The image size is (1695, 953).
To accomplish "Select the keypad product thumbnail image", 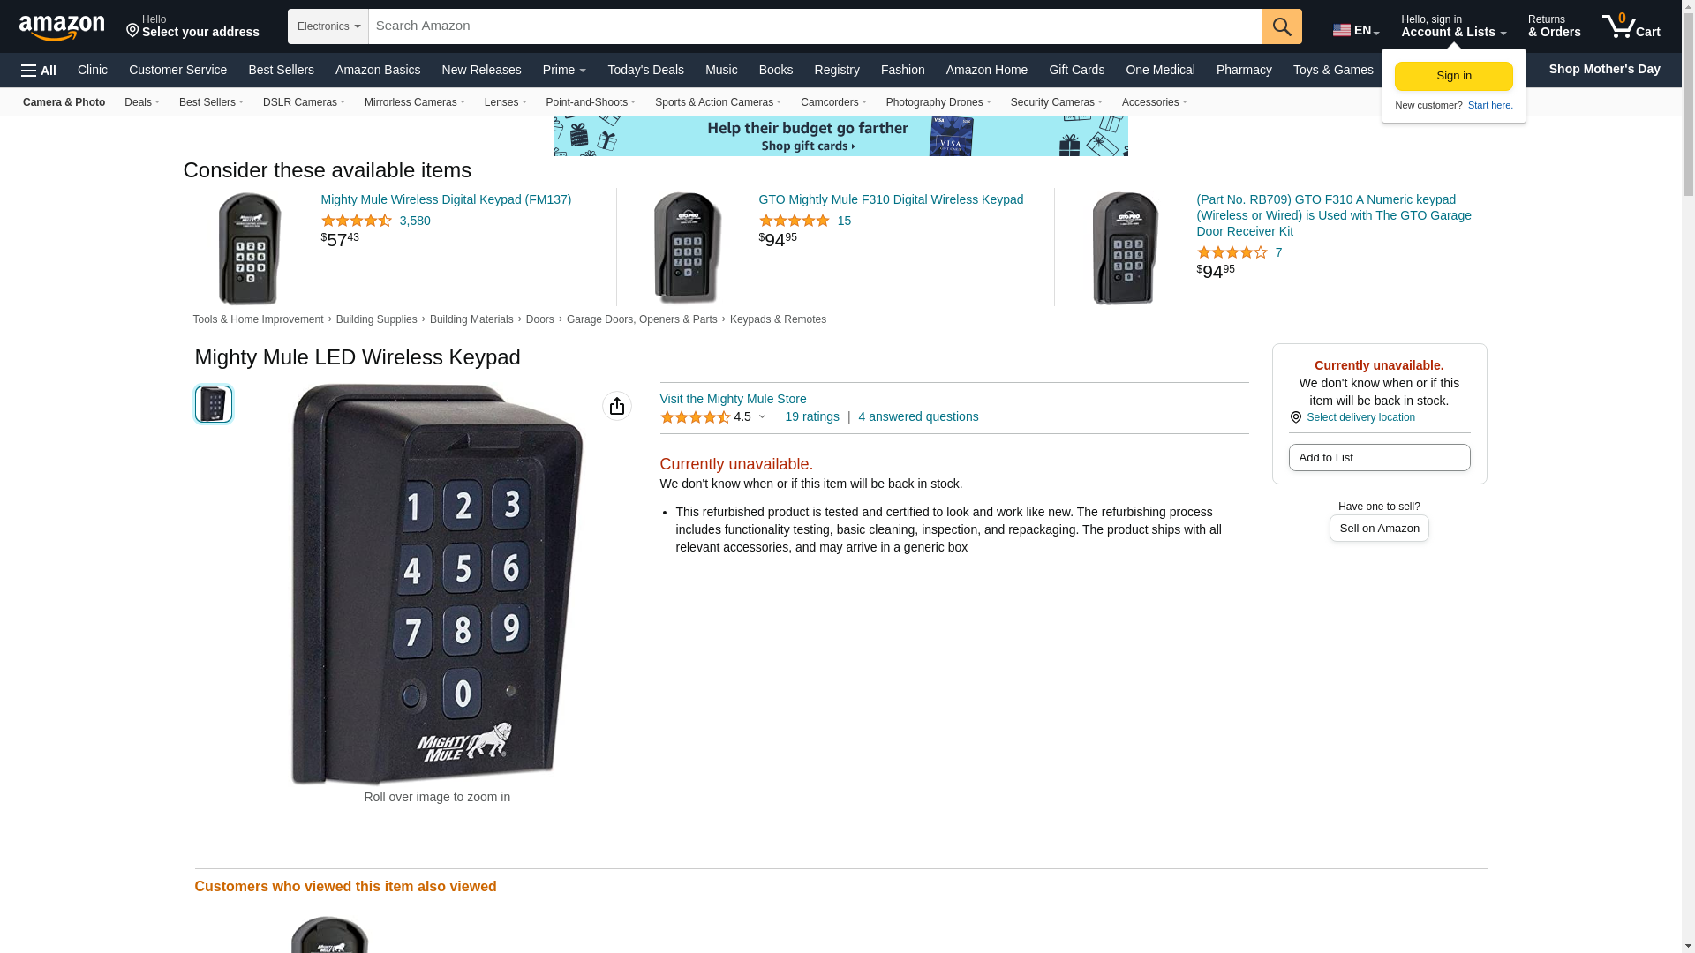I will click(x=214, y=404).
